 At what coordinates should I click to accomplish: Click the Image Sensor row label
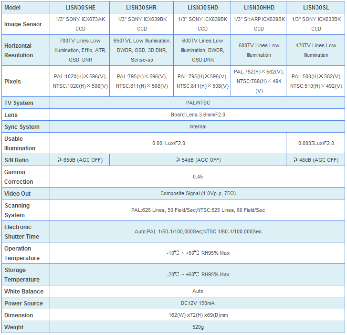click(26, 24)
